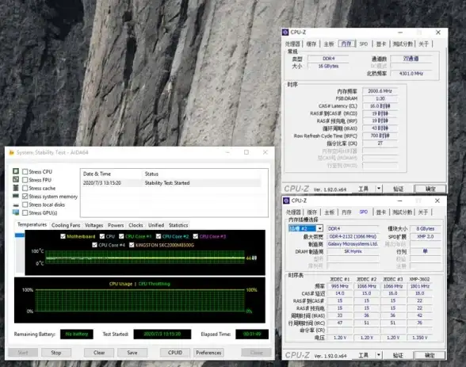Click the 2000.6 MHz memory frequency field
The image size is (466, 367).
[380, 91]
